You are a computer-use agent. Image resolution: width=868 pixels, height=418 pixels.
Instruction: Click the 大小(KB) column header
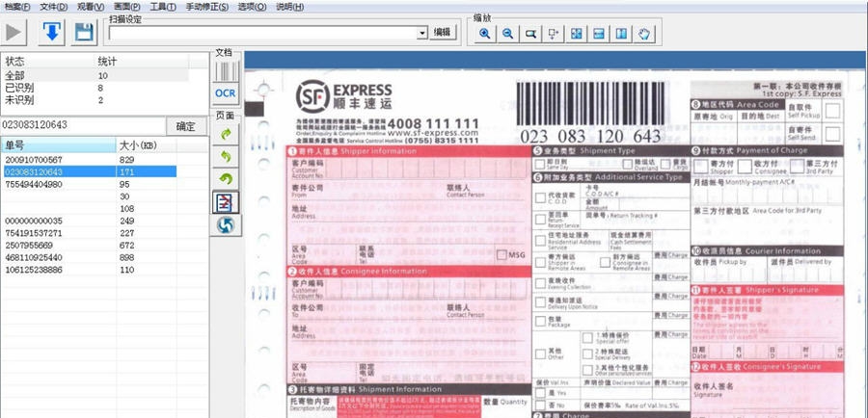tap(147, 145)
